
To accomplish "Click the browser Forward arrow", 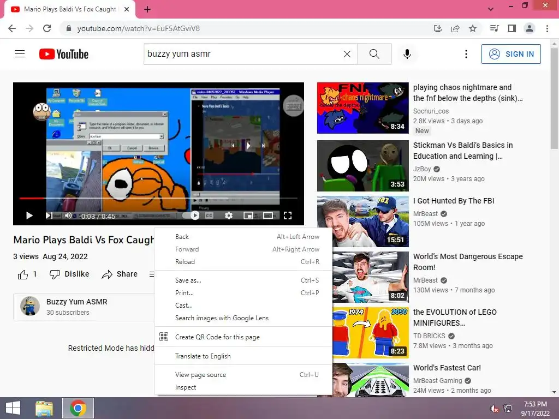I will pos(29,28).
